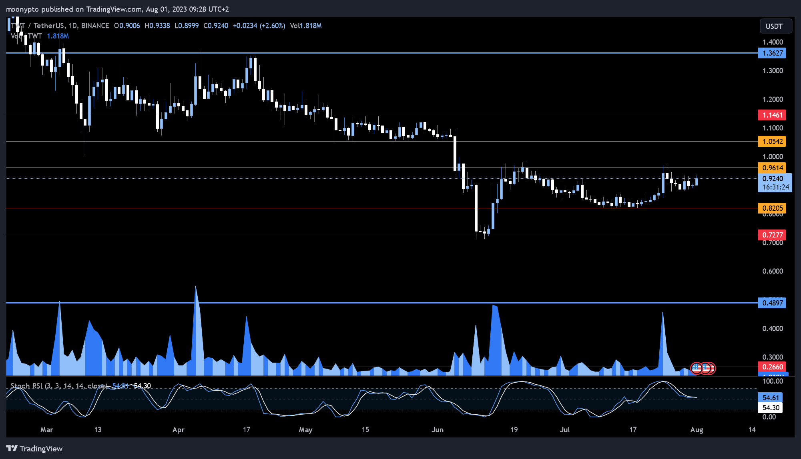Select the 1.0542 orange price label
This screenshot has width=801, height=459.
tap(772, 142)
